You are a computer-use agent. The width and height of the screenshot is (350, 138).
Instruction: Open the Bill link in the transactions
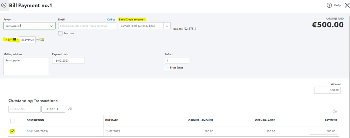pyautogui.click(x=29, y=131)
